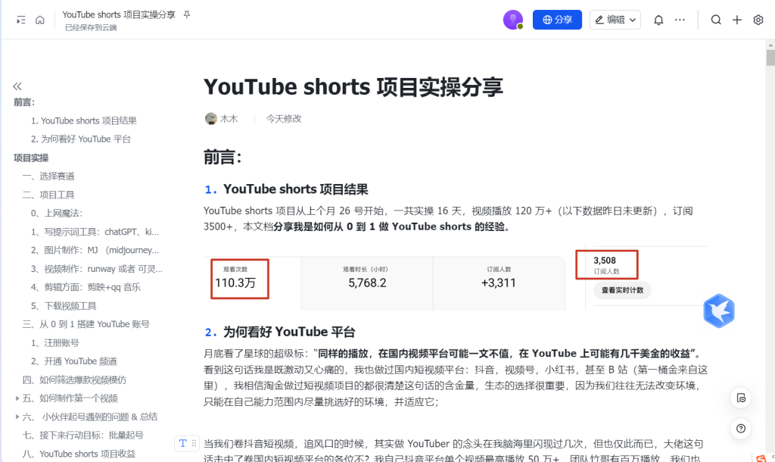
Task: Click the author name 木木
Action: pos(229,119)
